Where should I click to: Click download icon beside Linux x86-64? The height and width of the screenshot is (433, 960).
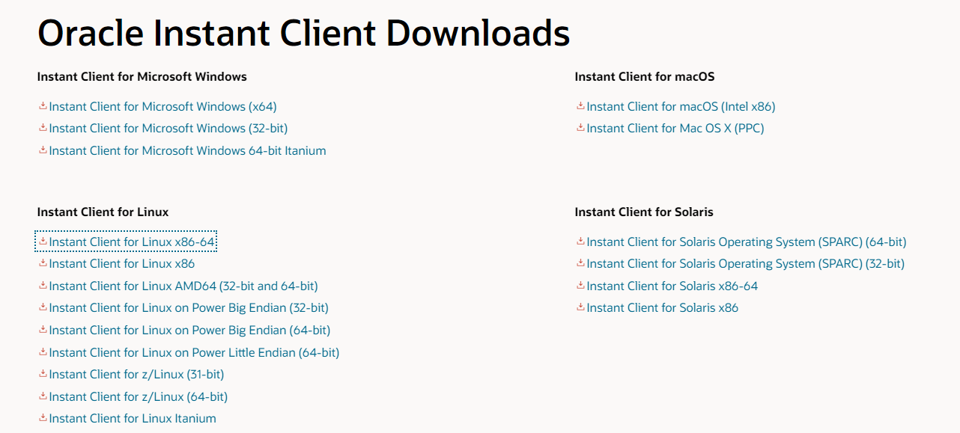pos(43,242)
